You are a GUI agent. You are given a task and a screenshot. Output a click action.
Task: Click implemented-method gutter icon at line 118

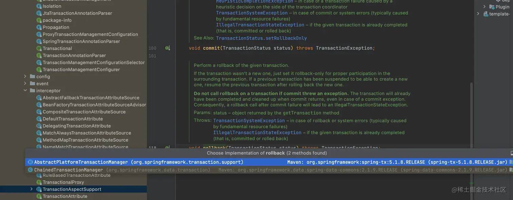pyautogui.click(x=167, y=148)
